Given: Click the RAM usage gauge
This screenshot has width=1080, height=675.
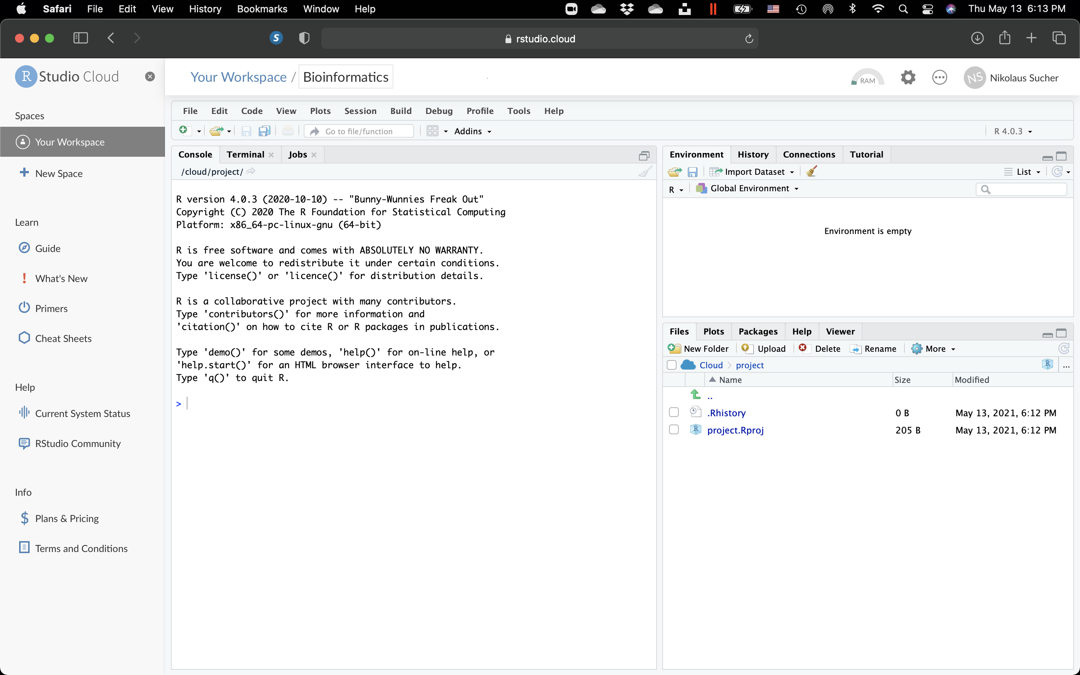Looking at the screenshot, I should pos(867,77).
